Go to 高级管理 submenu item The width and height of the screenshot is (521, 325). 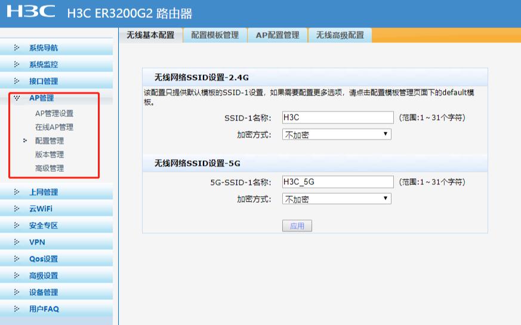pyautogui.click(x=50, y=168)
